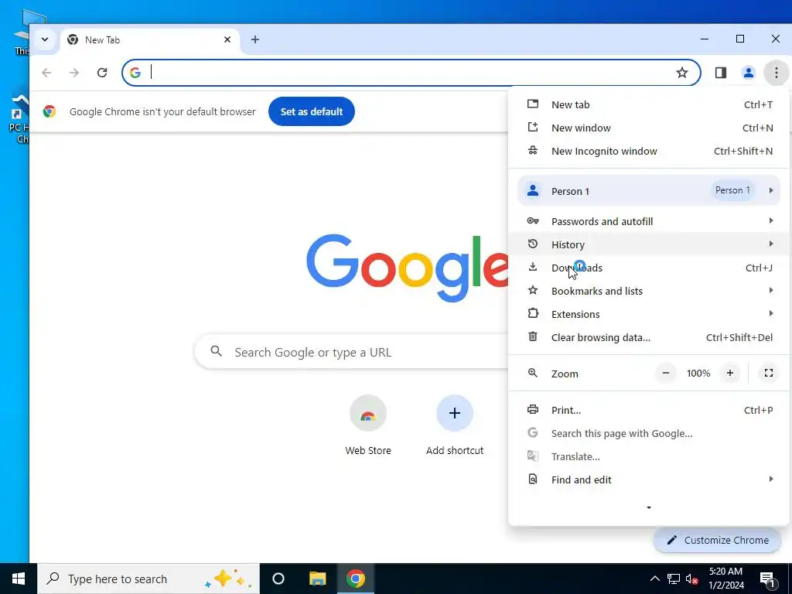Click the Chrome logo in default browser bar
Screen dimensions: 792x594
click(x=49, y=111)
